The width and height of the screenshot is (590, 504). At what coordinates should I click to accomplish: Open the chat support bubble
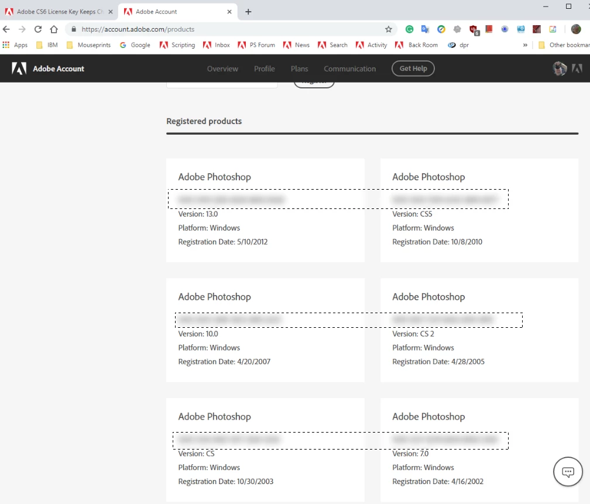tap(568, 472)
